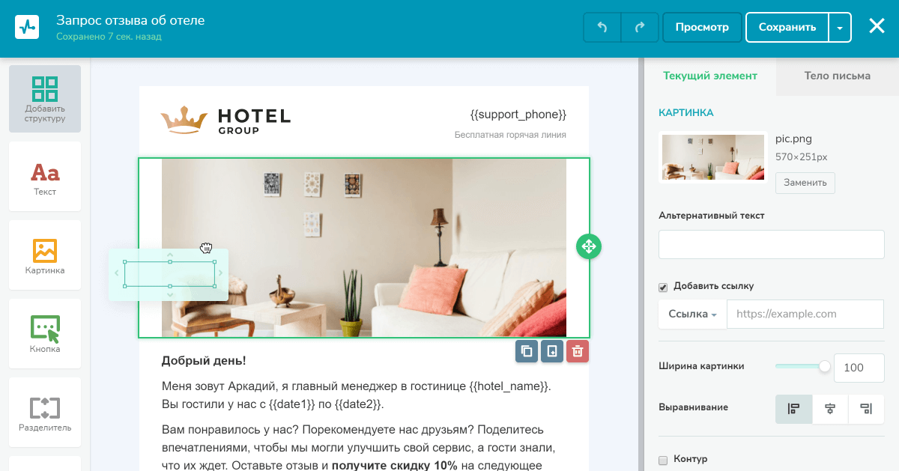Screen dimensions: 899x471
Task: Select the living room image
Action: tap(364, 247)
